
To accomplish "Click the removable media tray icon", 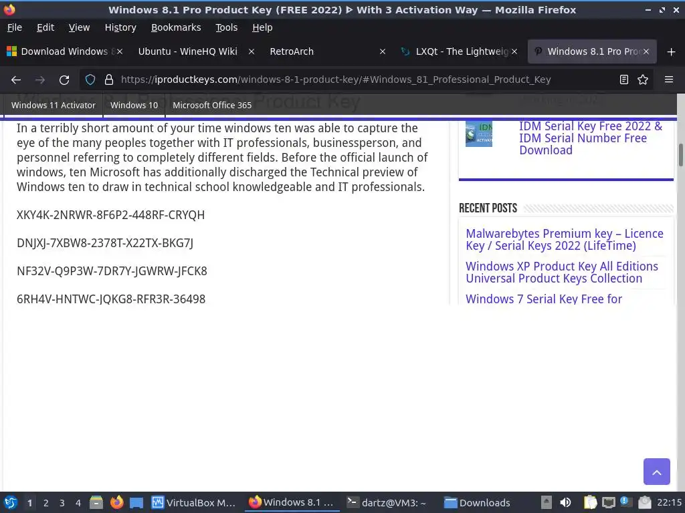I will [x=547, y=502].
